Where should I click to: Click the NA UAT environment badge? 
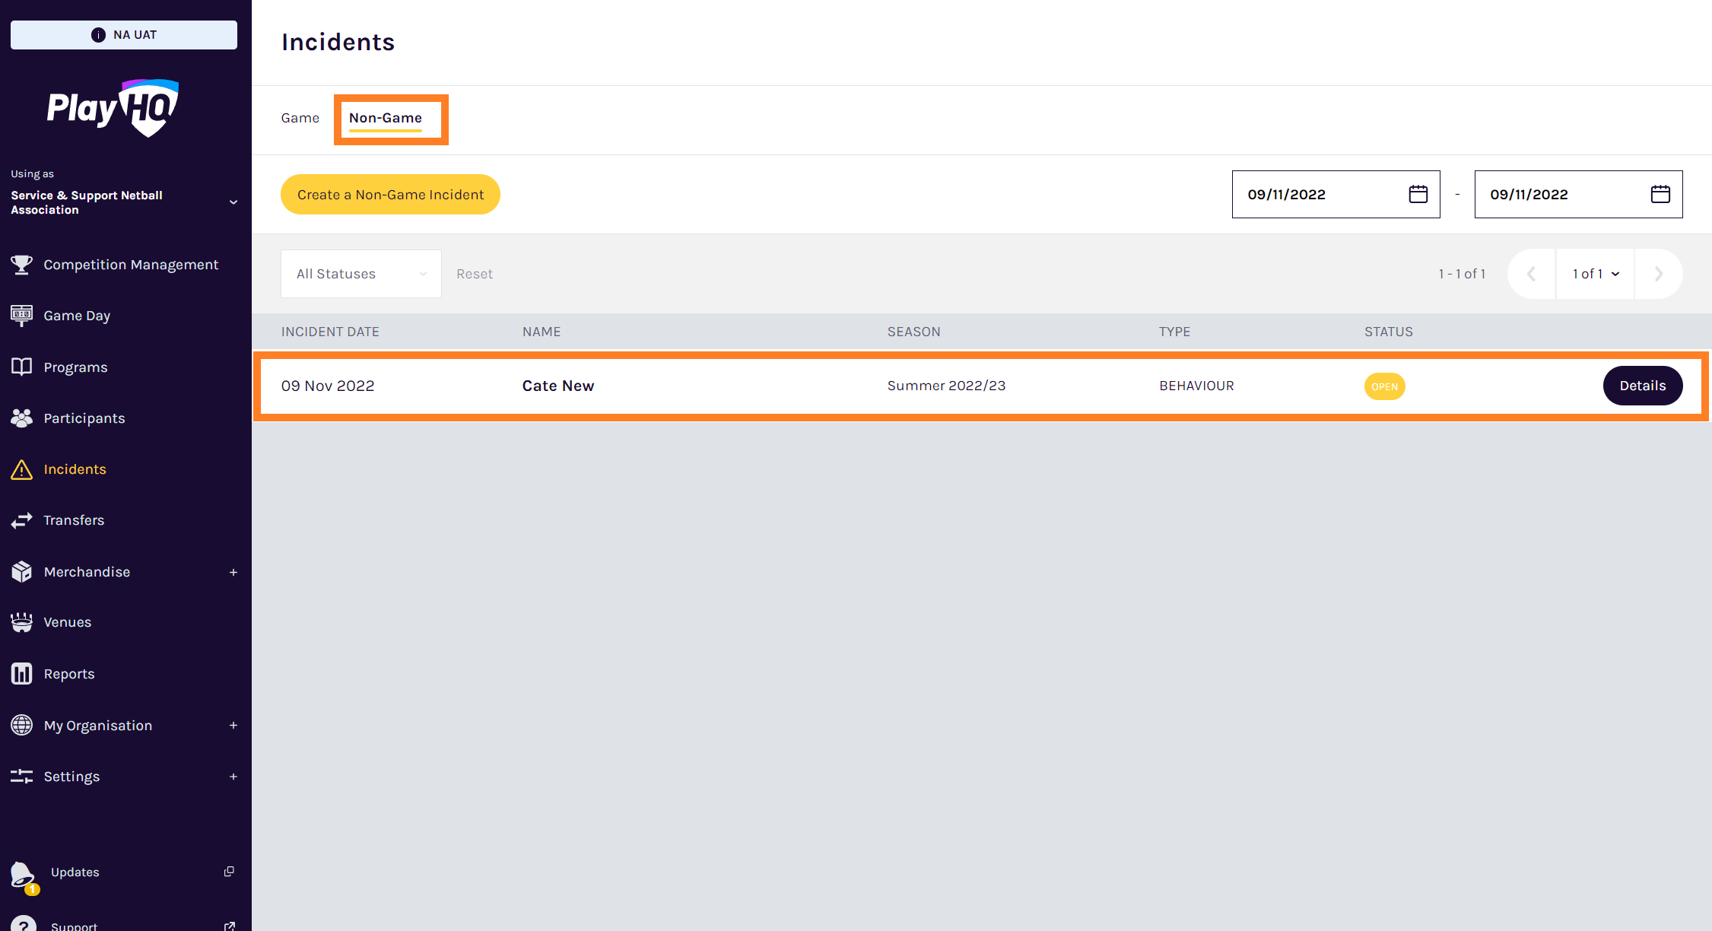(124, 35)
